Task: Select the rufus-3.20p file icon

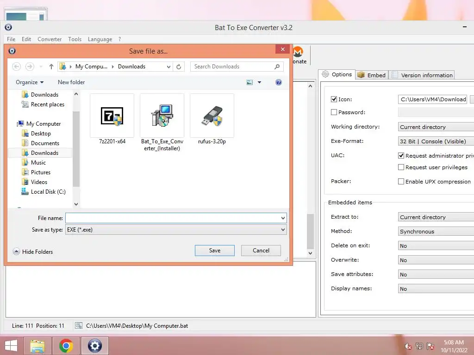Action: (212, 116)
